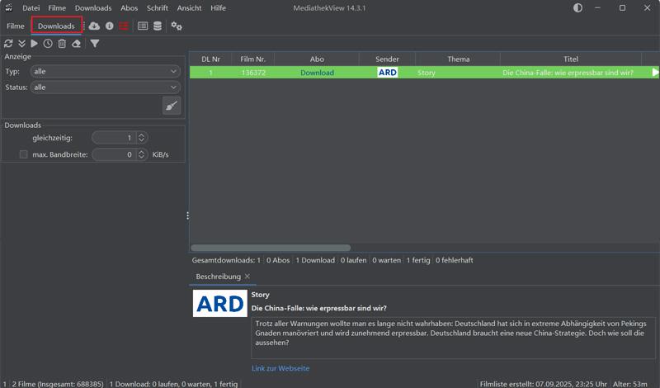Click the red blacklist lines icon

[123, 26]
